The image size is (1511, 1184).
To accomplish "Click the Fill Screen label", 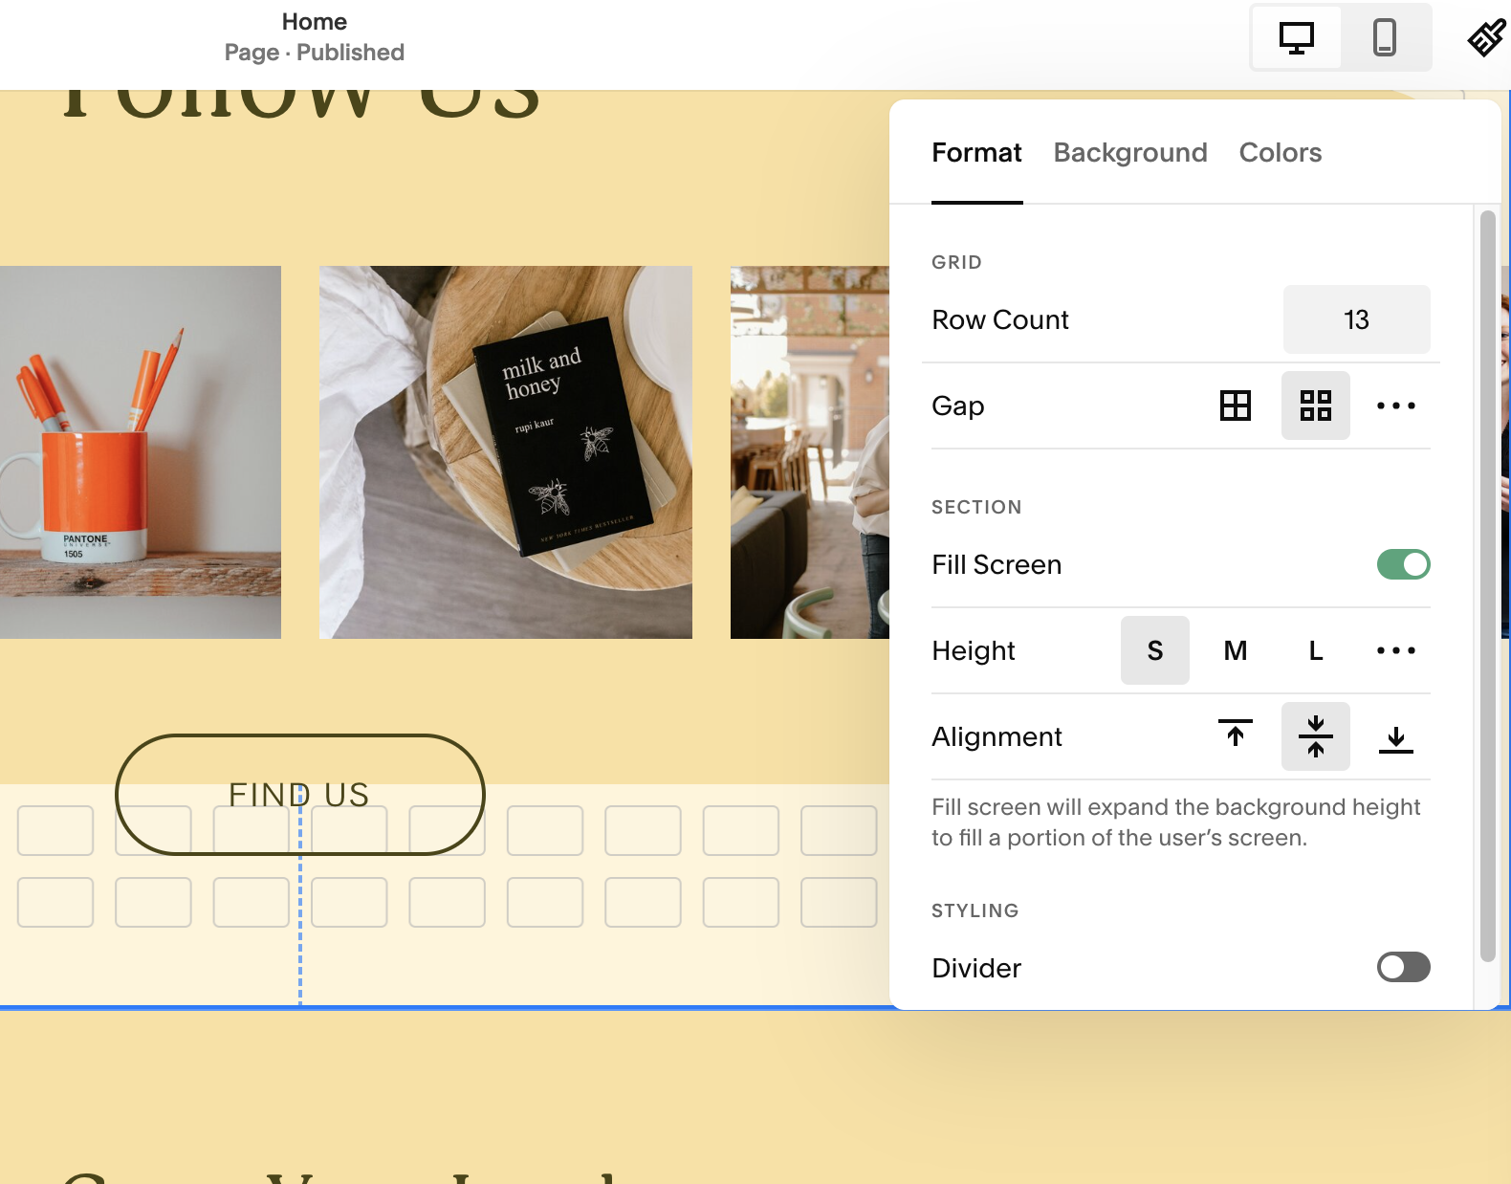I will pos(996,564).
